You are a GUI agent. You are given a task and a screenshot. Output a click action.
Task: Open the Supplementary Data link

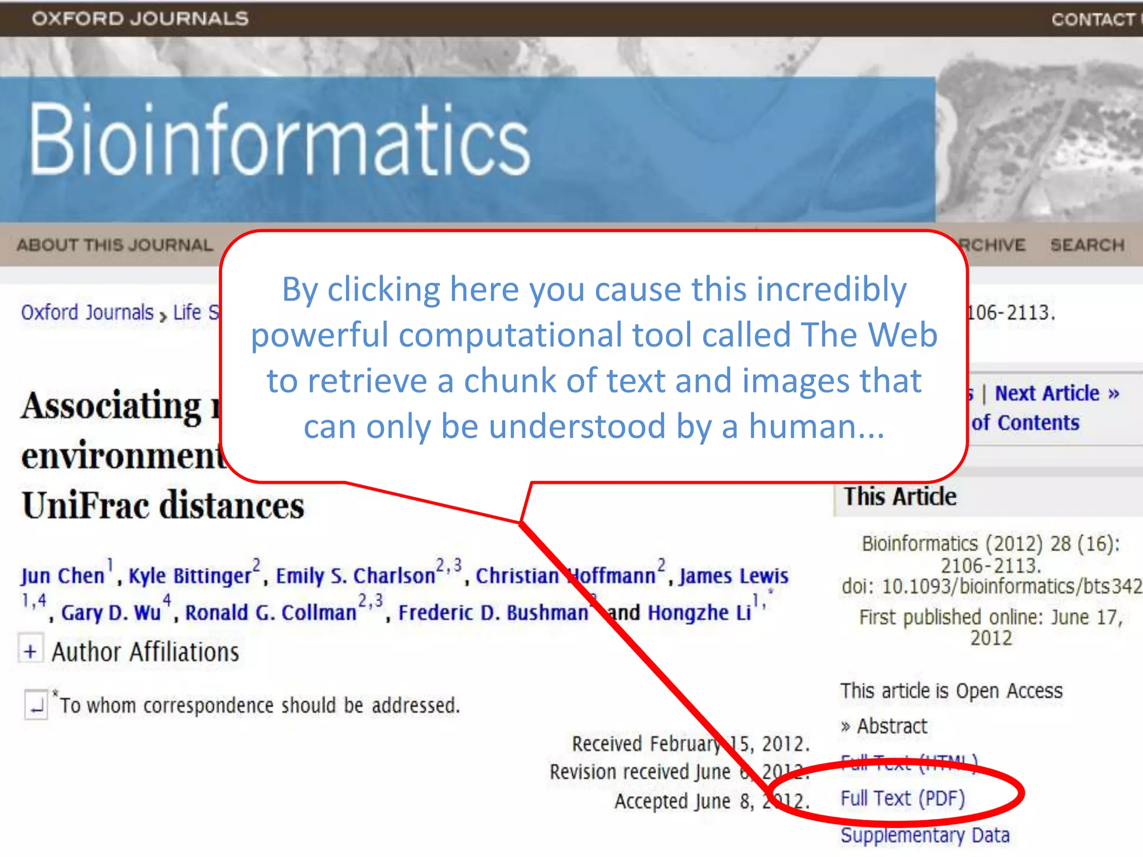coord(925,835)
